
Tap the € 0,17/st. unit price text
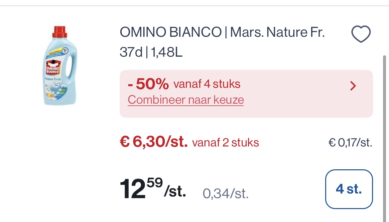coord(350,143)
